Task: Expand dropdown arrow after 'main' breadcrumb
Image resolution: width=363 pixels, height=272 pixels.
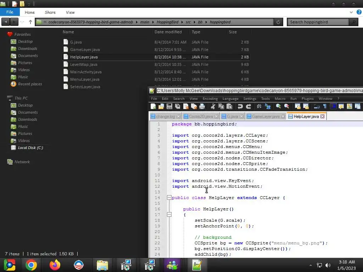Action: 153,22
